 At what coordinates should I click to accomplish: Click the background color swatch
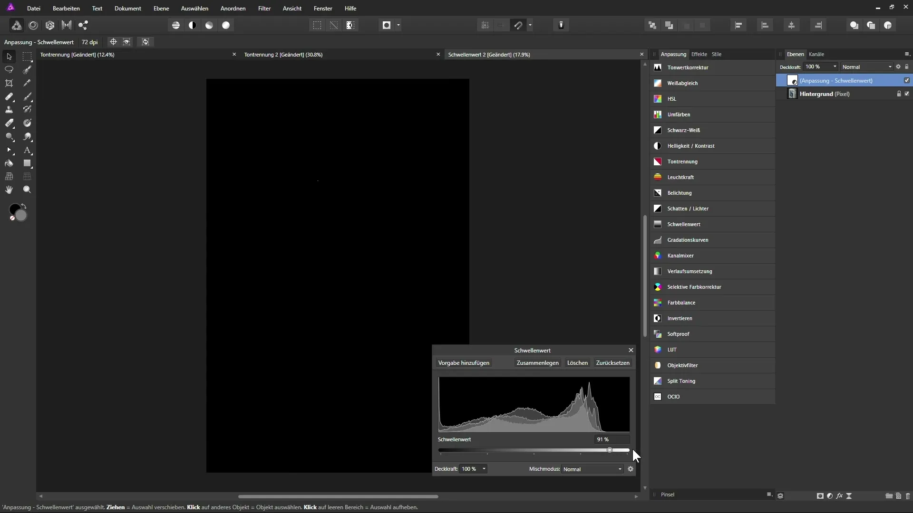tap(21, 216)
